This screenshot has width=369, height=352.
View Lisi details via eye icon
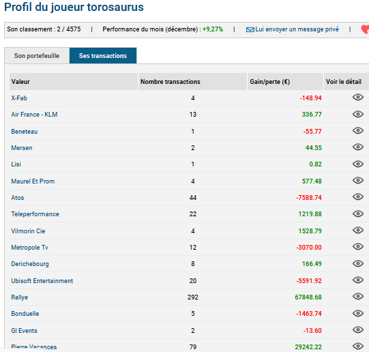(358, 164)
